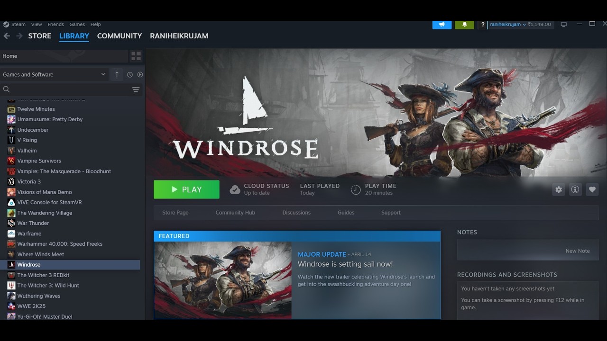Screen dimensions: 607x341
Task: Click the play time clock icon
Action: coord(356,190)
